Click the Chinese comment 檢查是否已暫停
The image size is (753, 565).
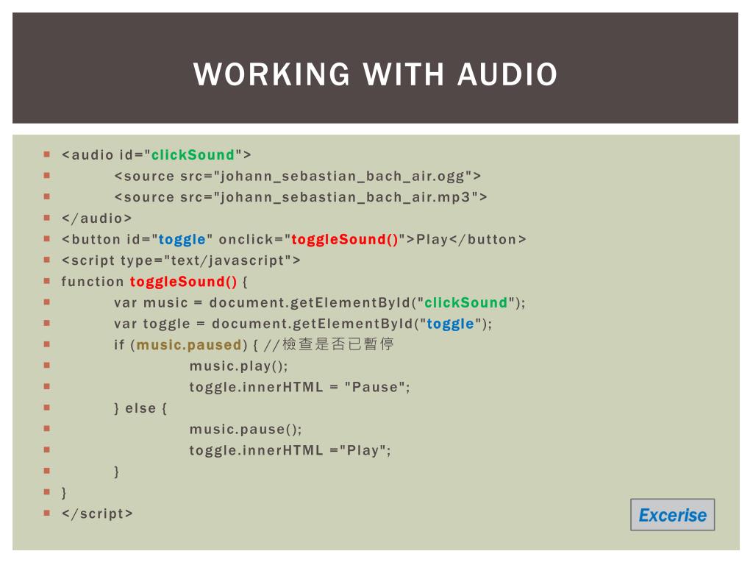338,344
